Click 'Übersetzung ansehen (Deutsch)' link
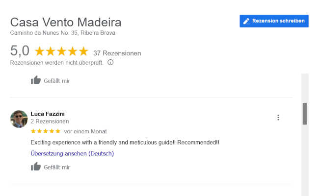Image resolution: width=319 pixels, height=196 pixels. tap(72, 153)
